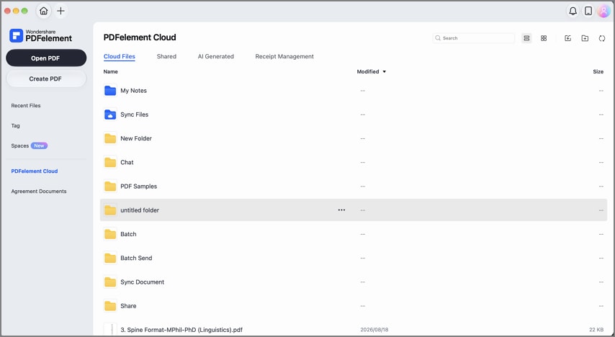Click the PDF Samples folder icon
The height and width of the screenshot is (337, 615).
(110, 187)
